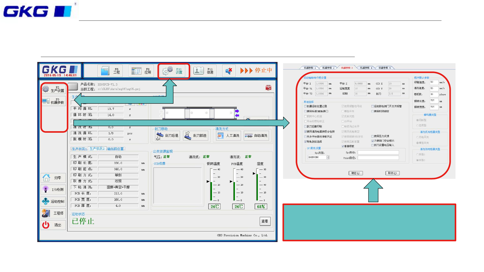This screenshot has height=272, width=484.
Task: Open F11 信息 info icon
Action: (199, 71)
